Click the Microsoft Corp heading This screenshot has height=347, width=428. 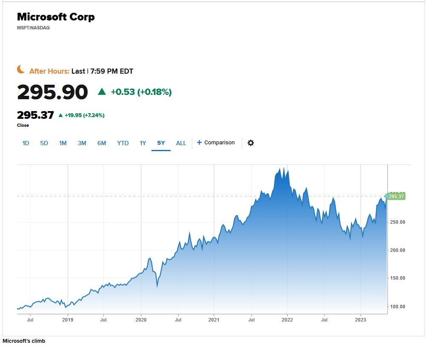[56, 17]
